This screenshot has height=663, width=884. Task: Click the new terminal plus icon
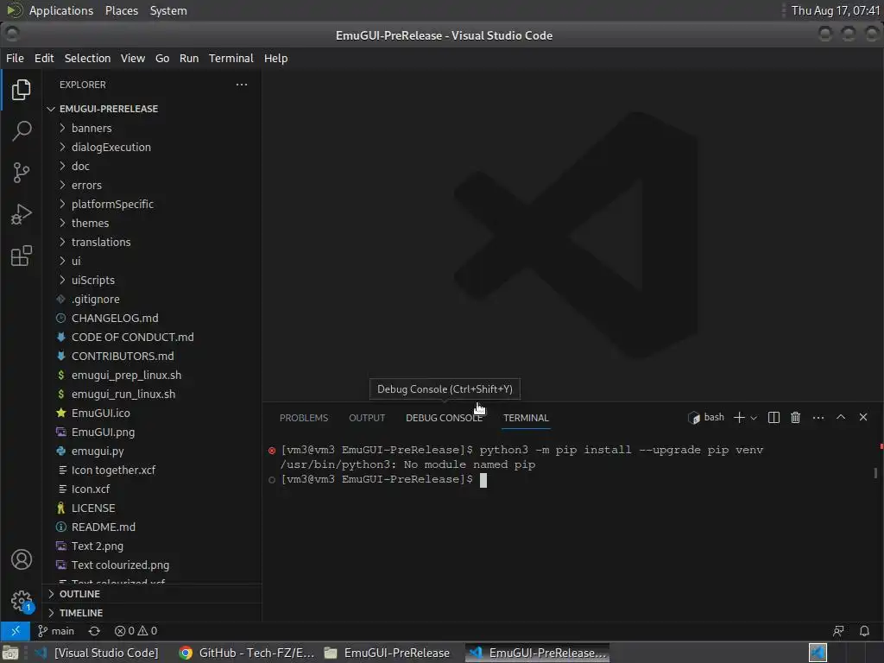(739, 417)
